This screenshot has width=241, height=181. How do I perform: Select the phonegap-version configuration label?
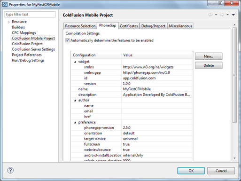[x=99, y=128]
